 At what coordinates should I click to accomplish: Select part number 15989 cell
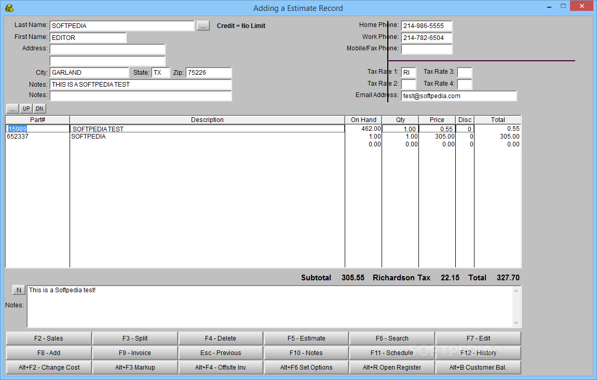point(38,129)
